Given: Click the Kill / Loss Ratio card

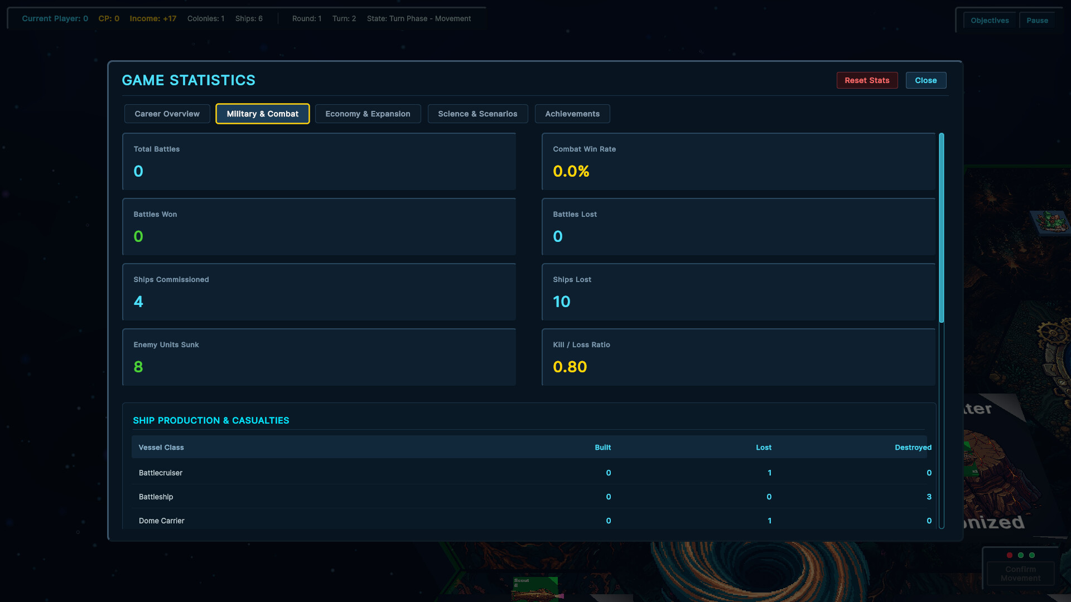Looking at the screenshot, I should pyautogui.click(x=739, y=357).
